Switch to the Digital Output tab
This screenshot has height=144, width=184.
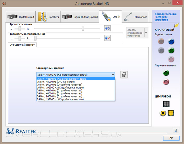tap(21, 17)
